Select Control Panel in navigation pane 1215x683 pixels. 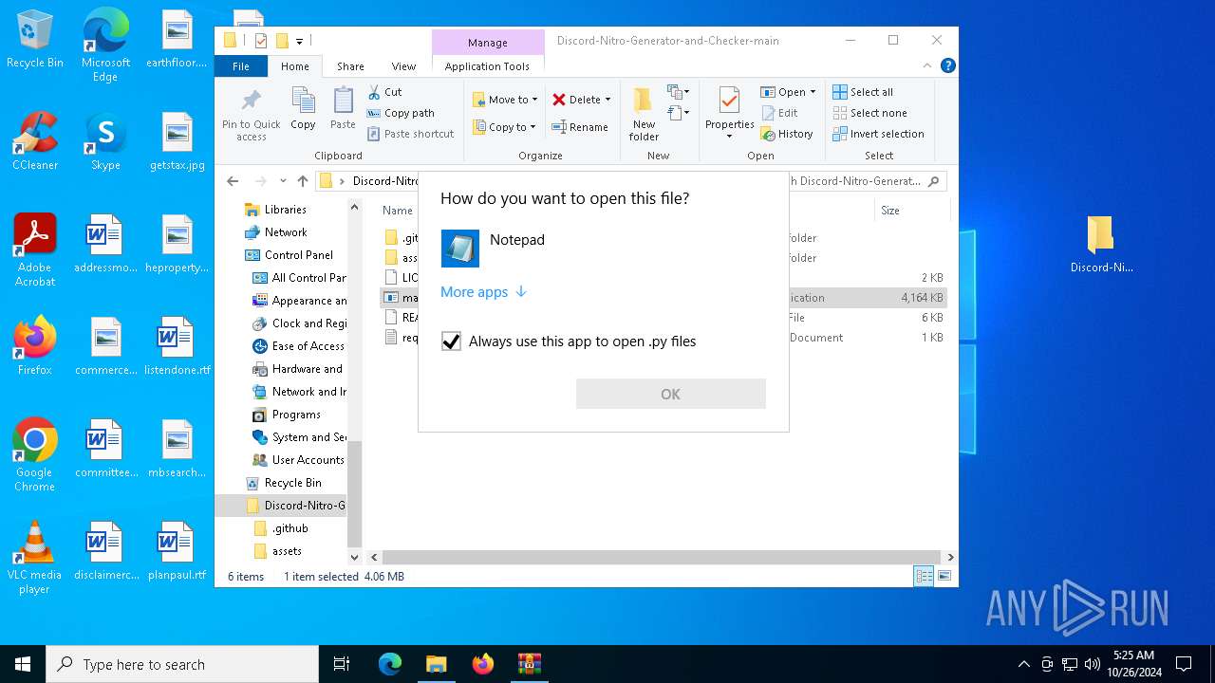pos(298,255)
